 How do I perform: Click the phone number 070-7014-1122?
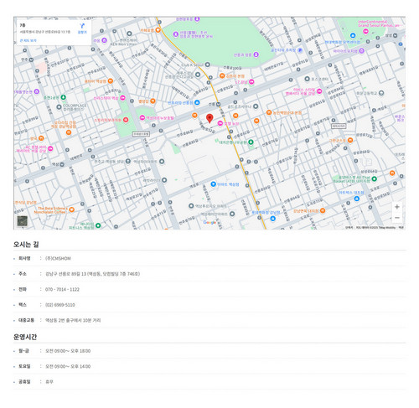coord(62,289)
